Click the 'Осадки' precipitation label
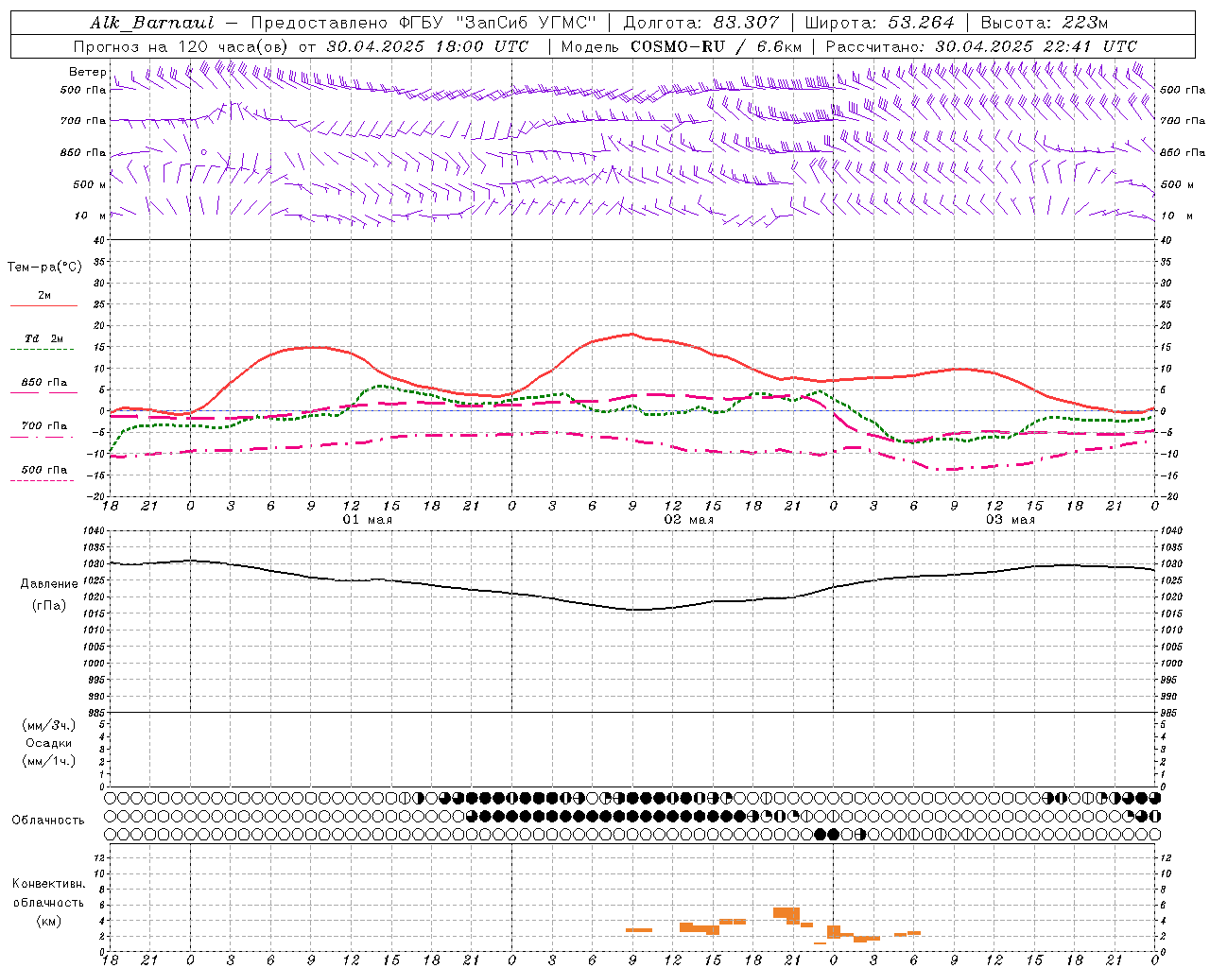1210x968 pixels. [x=49, y=743]
